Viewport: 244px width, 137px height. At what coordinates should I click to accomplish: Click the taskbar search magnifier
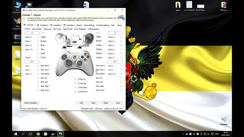tap(23, 134)
